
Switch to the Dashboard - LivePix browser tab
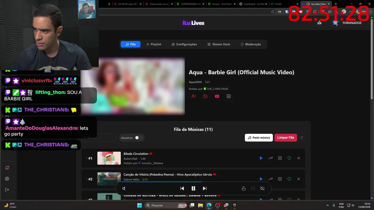(x=253, y=4)
